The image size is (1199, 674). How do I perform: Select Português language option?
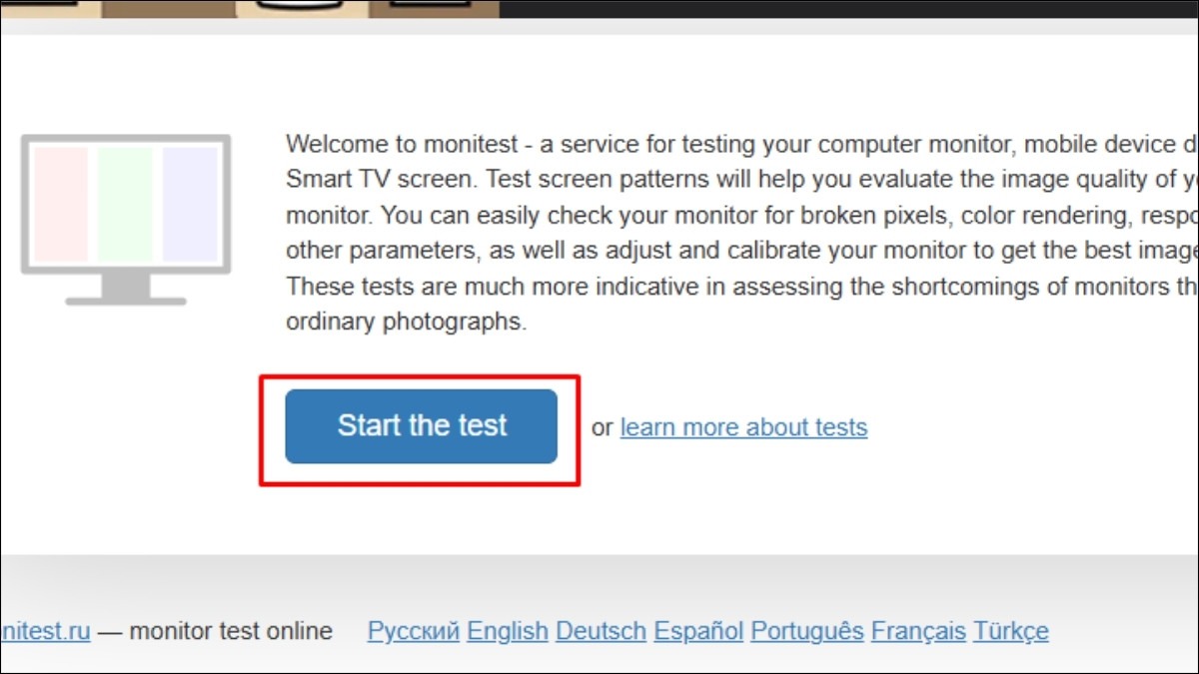click(x=807, y=631)
